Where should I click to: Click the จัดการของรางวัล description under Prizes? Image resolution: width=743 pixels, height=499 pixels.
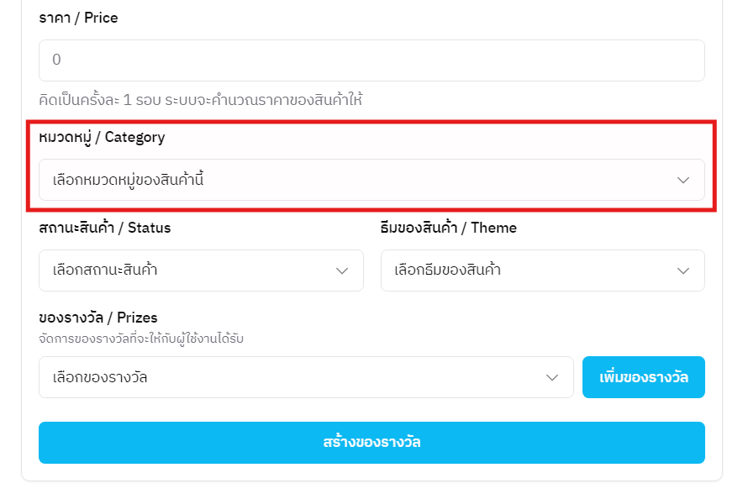pyautogui.click(x=146, y=339)
